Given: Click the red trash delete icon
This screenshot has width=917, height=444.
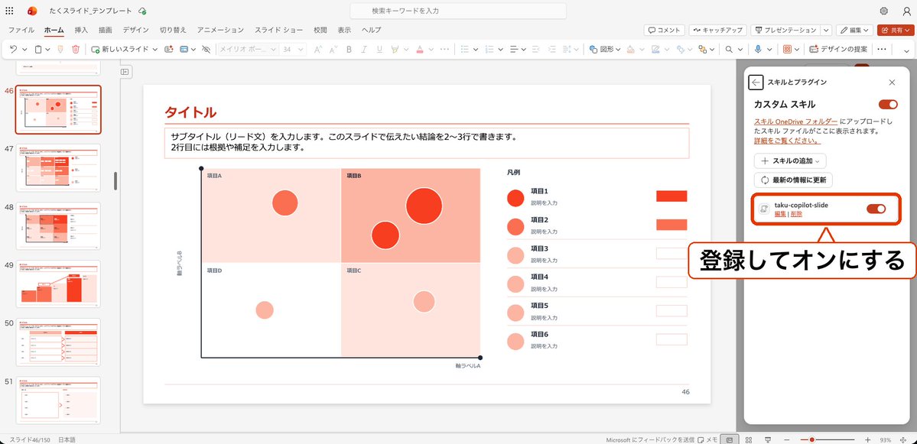Looking at the screenshot, I should pos(76,50).
